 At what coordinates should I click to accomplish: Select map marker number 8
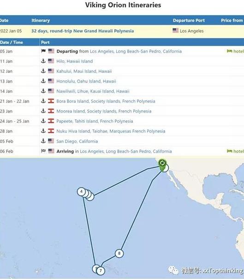[x=119, y=253]
